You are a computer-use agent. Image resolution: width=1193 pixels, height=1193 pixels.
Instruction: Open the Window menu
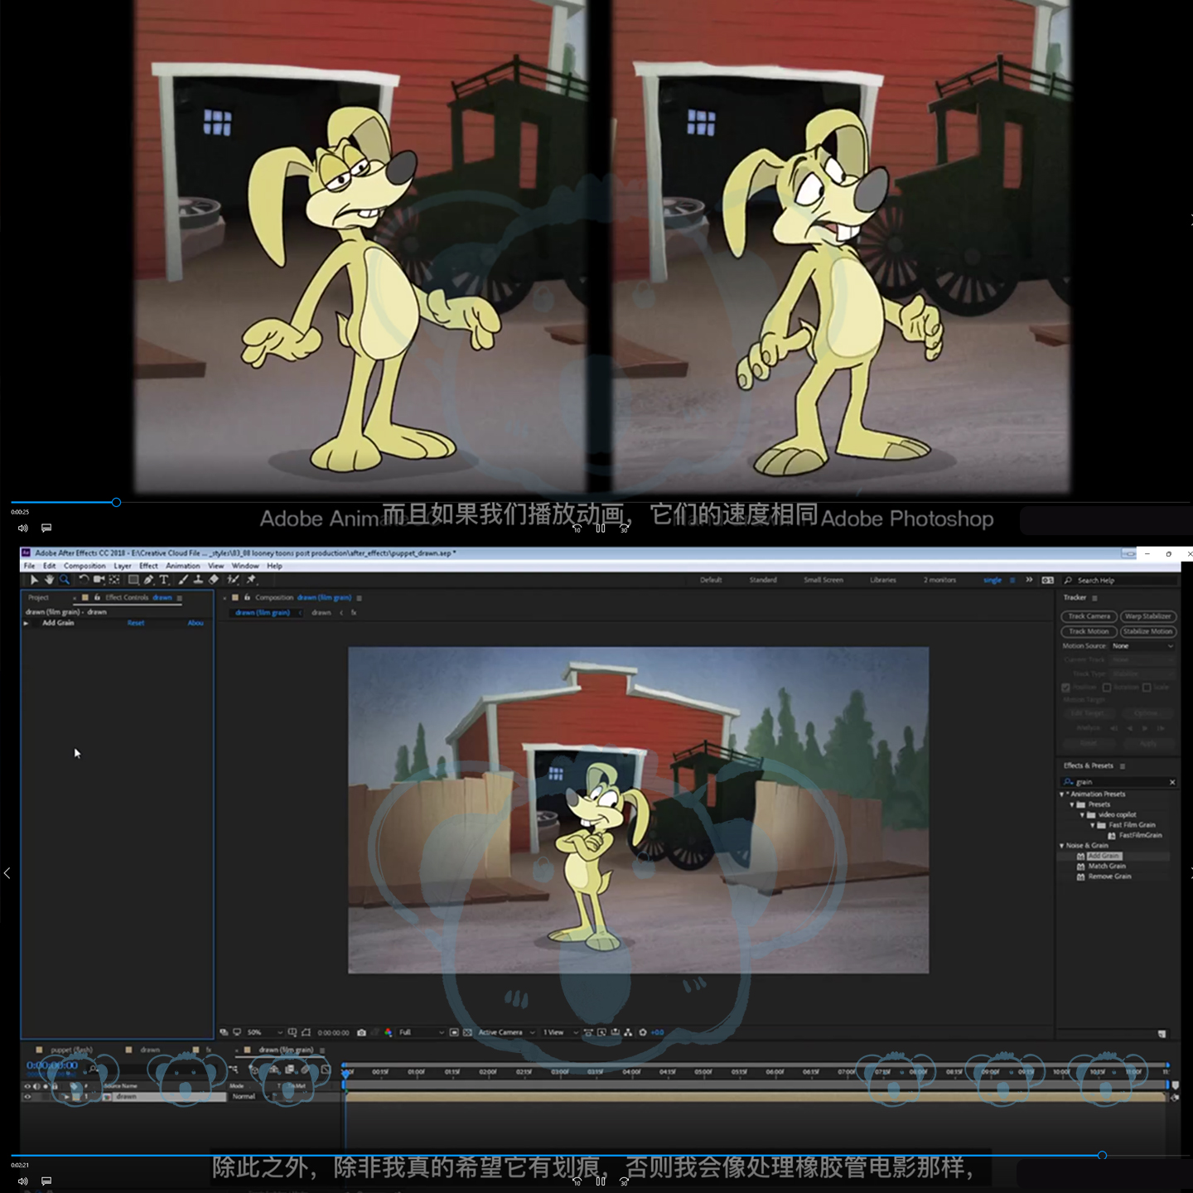click(x=245, y=566)
